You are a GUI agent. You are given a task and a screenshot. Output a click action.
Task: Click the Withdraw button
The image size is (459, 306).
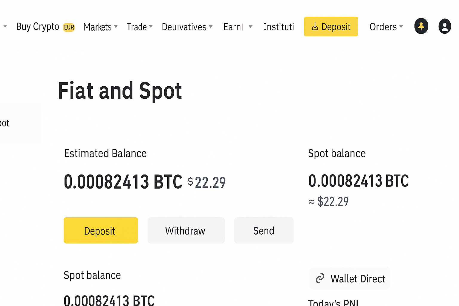(x=186, y=230)
